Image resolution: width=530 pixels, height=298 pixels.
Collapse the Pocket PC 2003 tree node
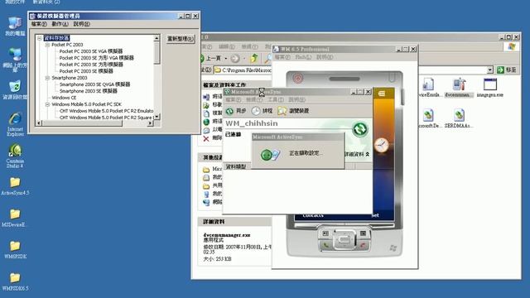tap(47, 45)
